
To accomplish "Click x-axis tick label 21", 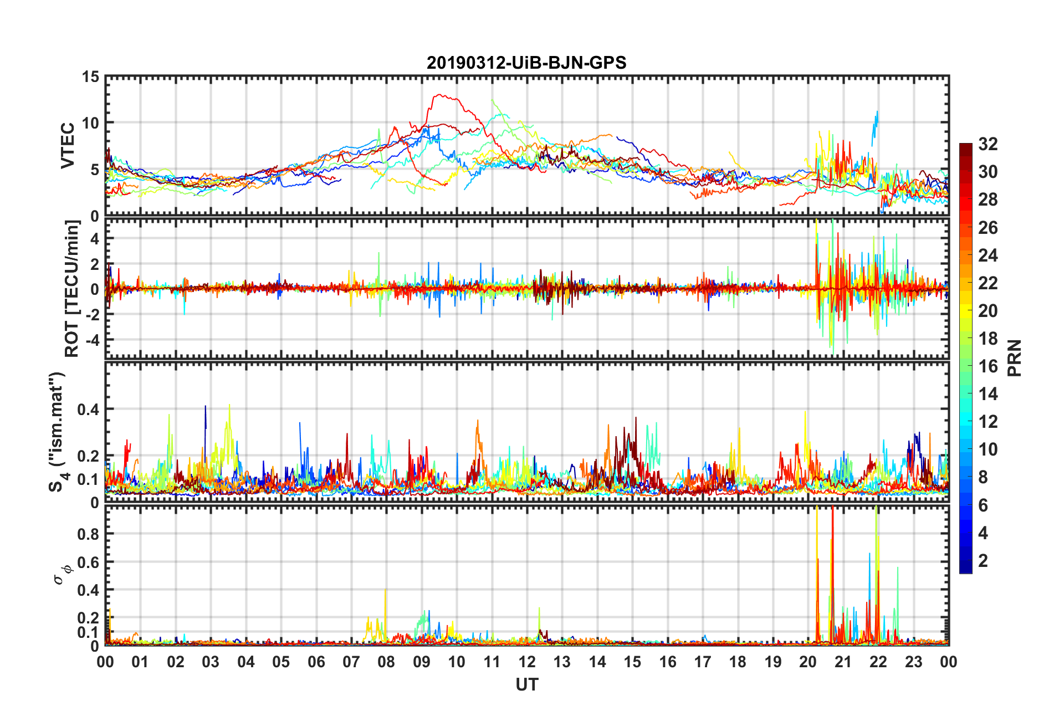I will [843, 662].
